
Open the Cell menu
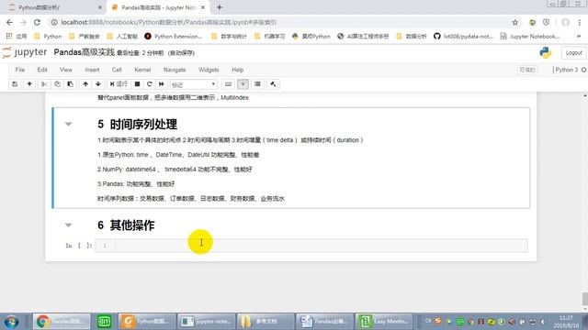point(117,70)
